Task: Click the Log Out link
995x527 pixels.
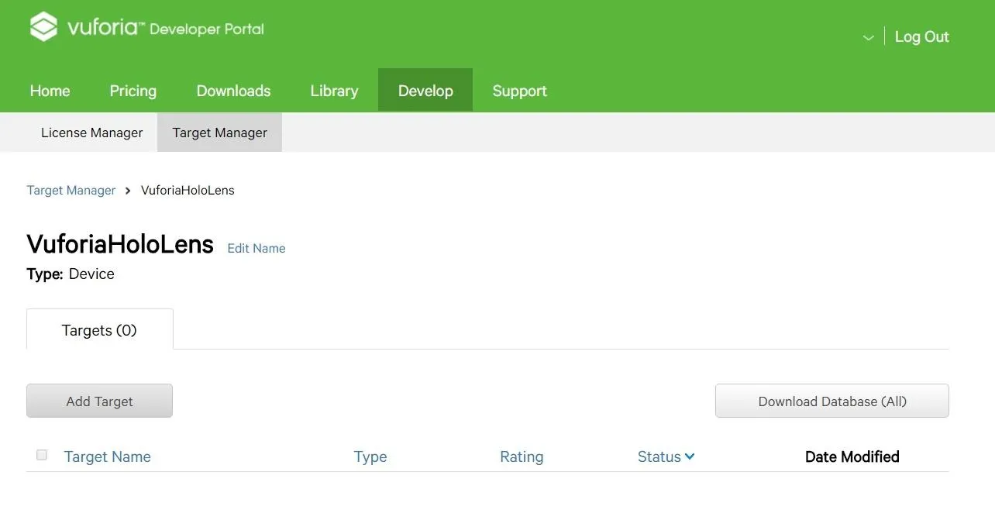Action: pyautogui.click(x=921, y=36)
